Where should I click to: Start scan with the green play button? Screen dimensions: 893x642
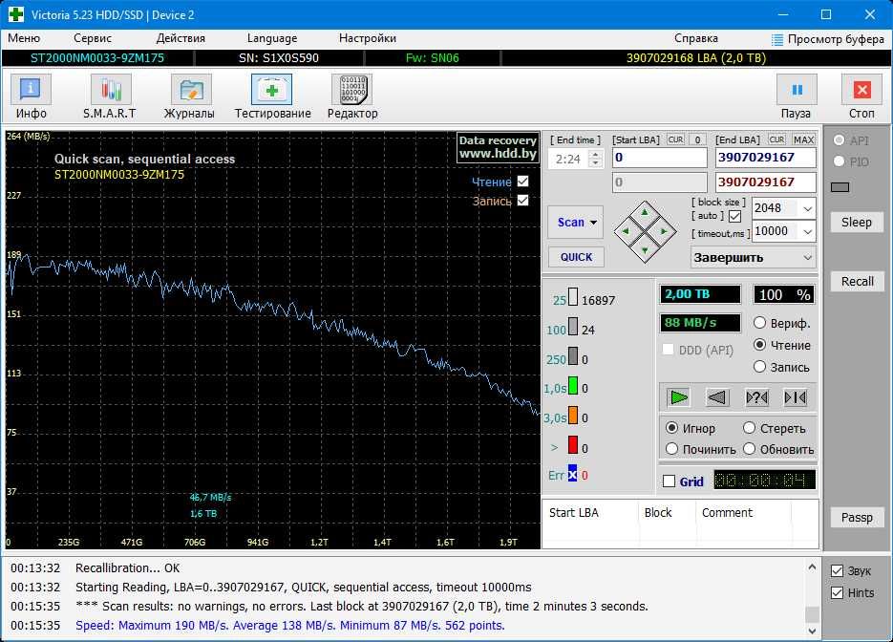tap(678, 397)
